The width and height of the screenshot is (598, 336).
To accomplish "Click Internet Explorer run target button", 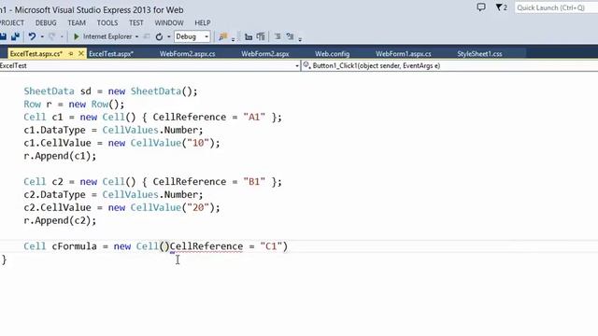I will 107,36.
